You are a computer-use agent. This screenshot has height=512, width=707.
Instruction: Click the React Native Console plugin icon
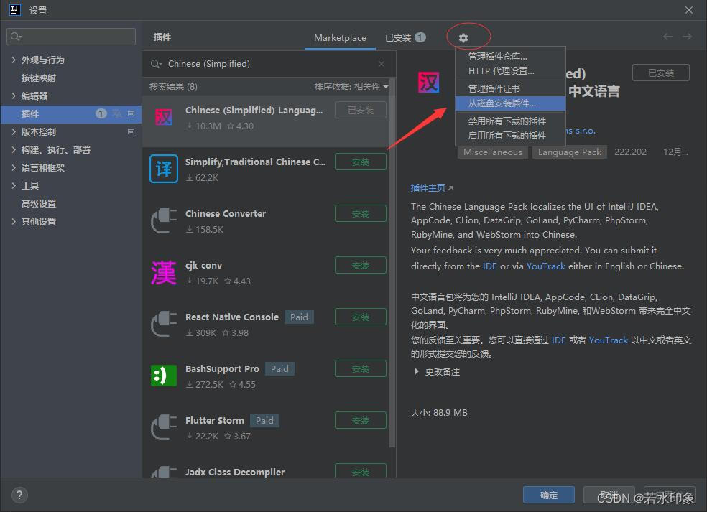(163, 324)
